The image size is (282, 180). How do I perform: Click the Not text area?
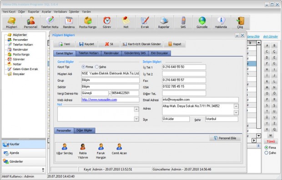tap(96, 114)
